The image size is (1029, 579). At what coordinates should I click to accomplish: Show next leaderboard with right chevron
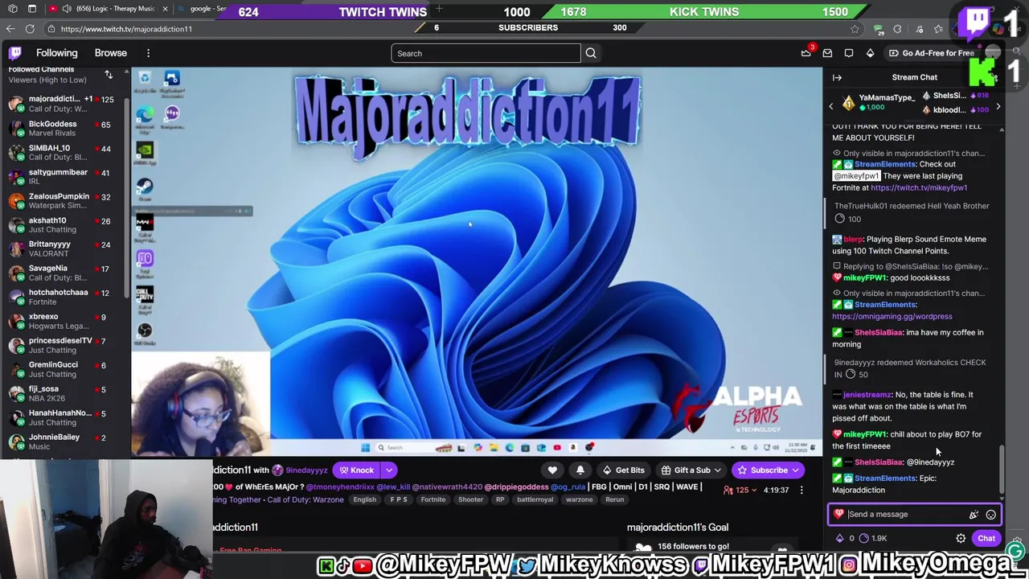[998, 106]
